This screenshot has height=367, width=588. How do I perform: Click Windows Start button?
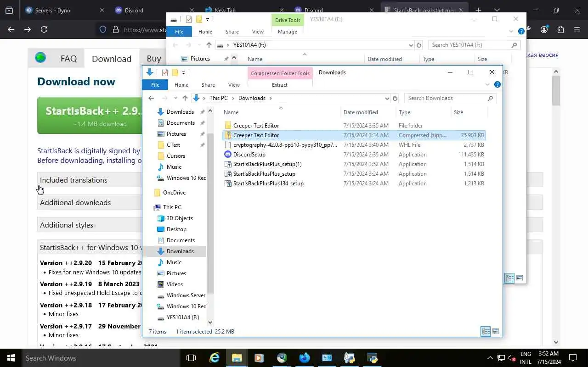point(11,358)
